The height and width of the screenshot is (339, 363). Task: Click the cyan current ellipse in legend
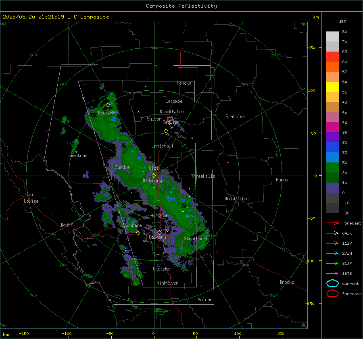click(332, 283)
